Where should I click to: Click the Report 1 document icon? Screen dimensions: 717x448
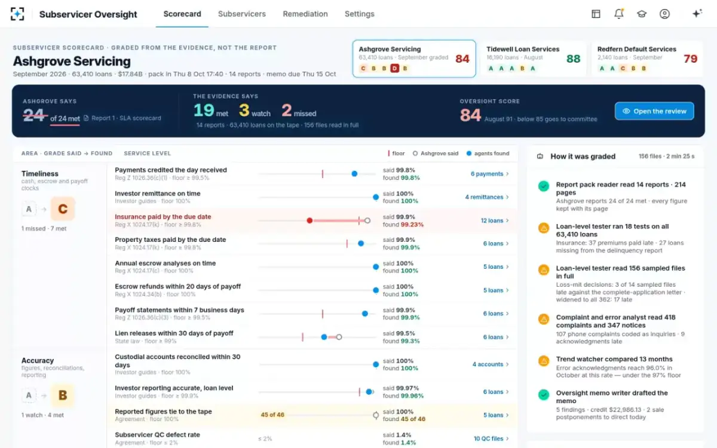pos(86,118)
